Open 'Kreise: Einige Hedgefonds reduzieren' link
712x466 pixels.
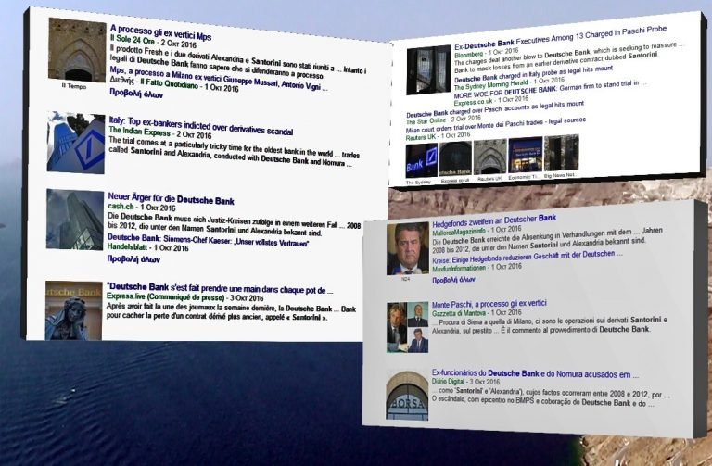528,257
